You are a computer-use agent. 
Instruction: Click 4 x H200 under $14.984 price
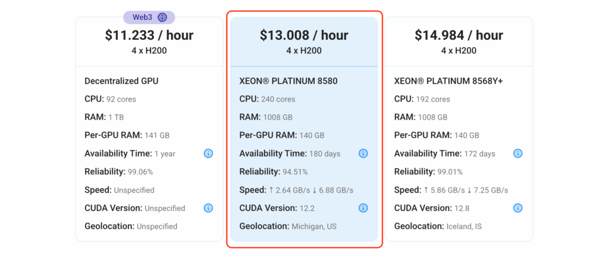pos(459,51)
